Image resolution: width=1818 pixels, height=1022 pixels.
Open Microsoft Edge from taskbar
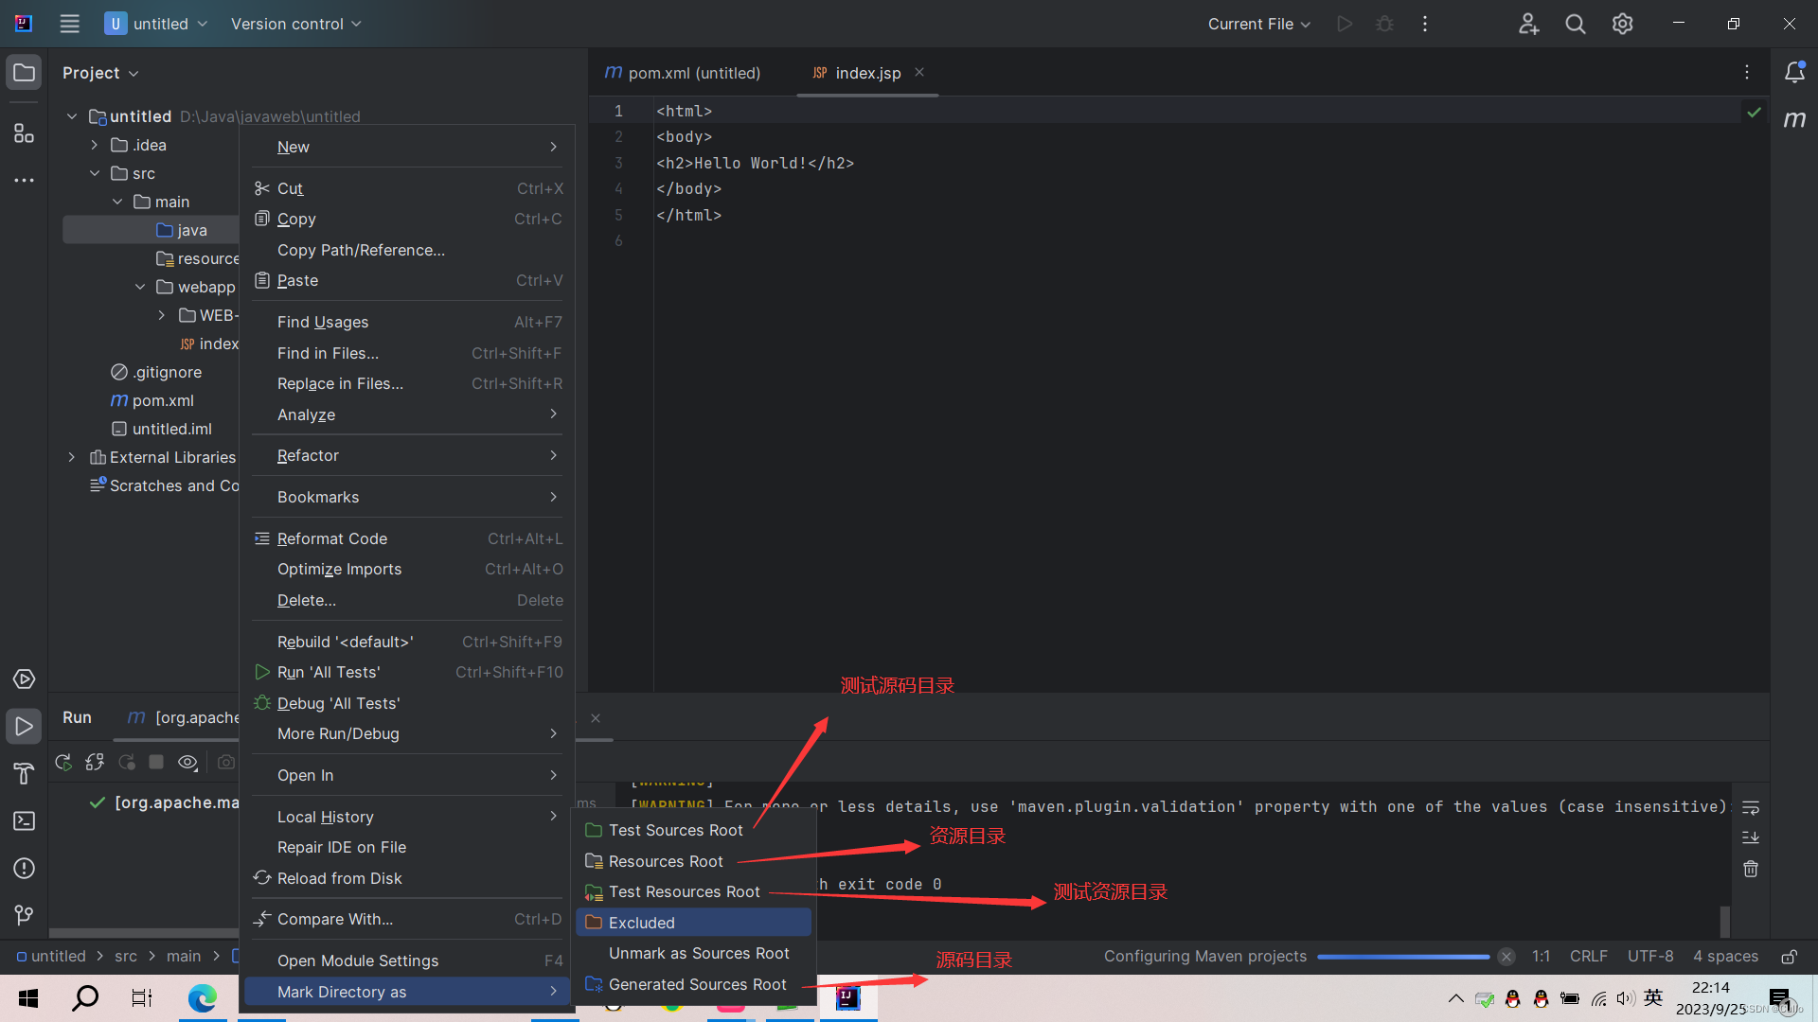click(202, 998)
